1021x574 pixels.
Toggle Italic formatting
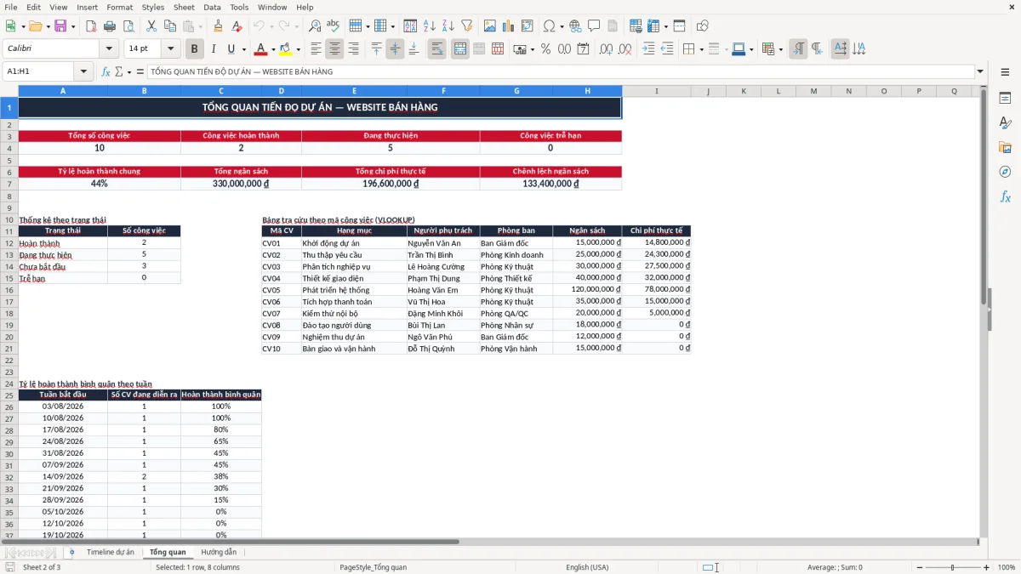click(214, 49)
